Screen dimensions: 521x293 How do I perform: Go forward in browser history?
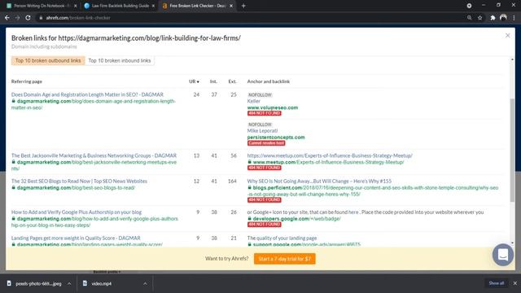click(17, 18)
